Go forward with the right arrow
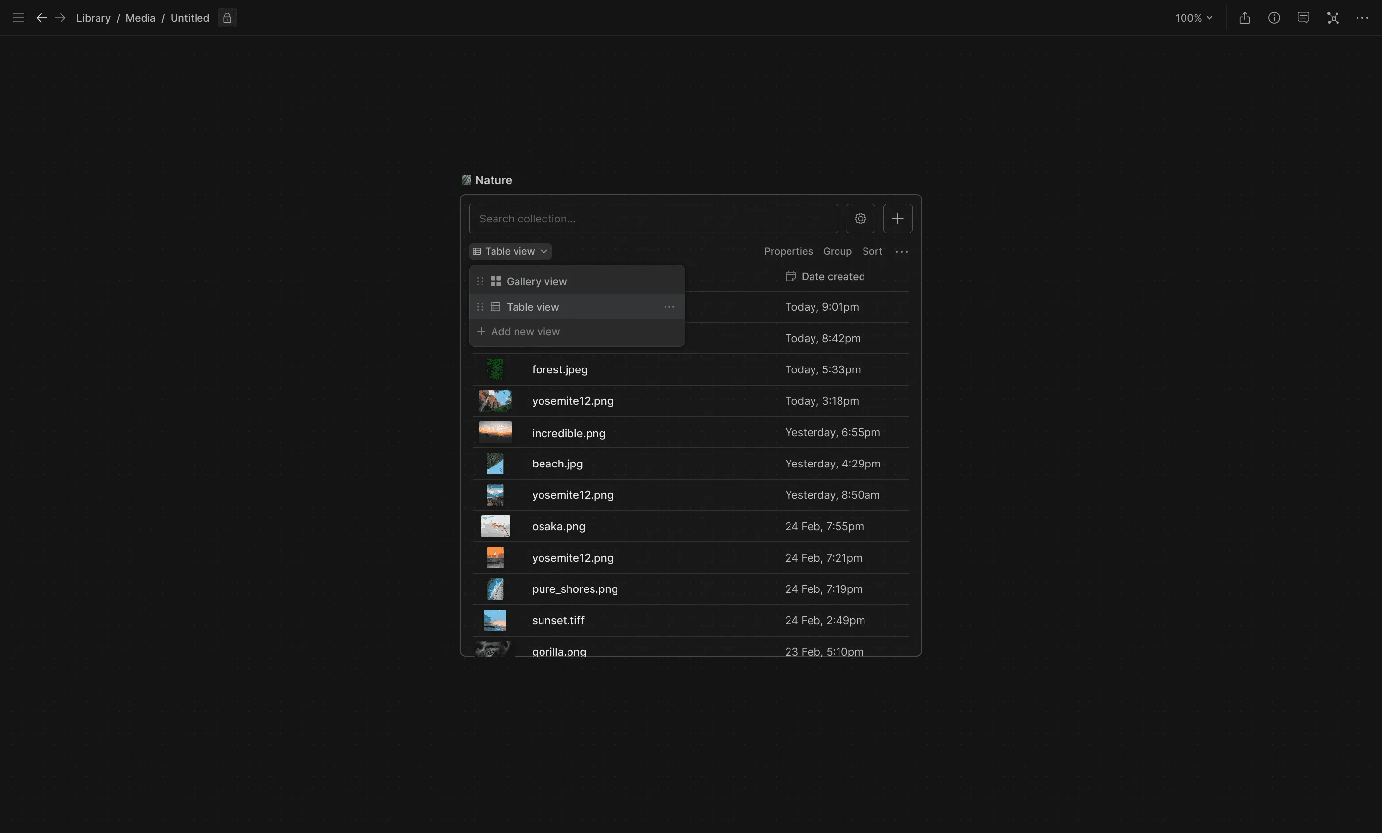 (60, 18)
